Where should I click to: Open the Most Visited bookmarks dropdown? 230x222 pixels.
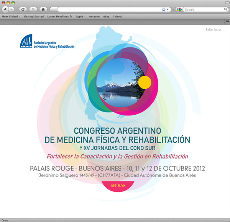tap(11, 17)
